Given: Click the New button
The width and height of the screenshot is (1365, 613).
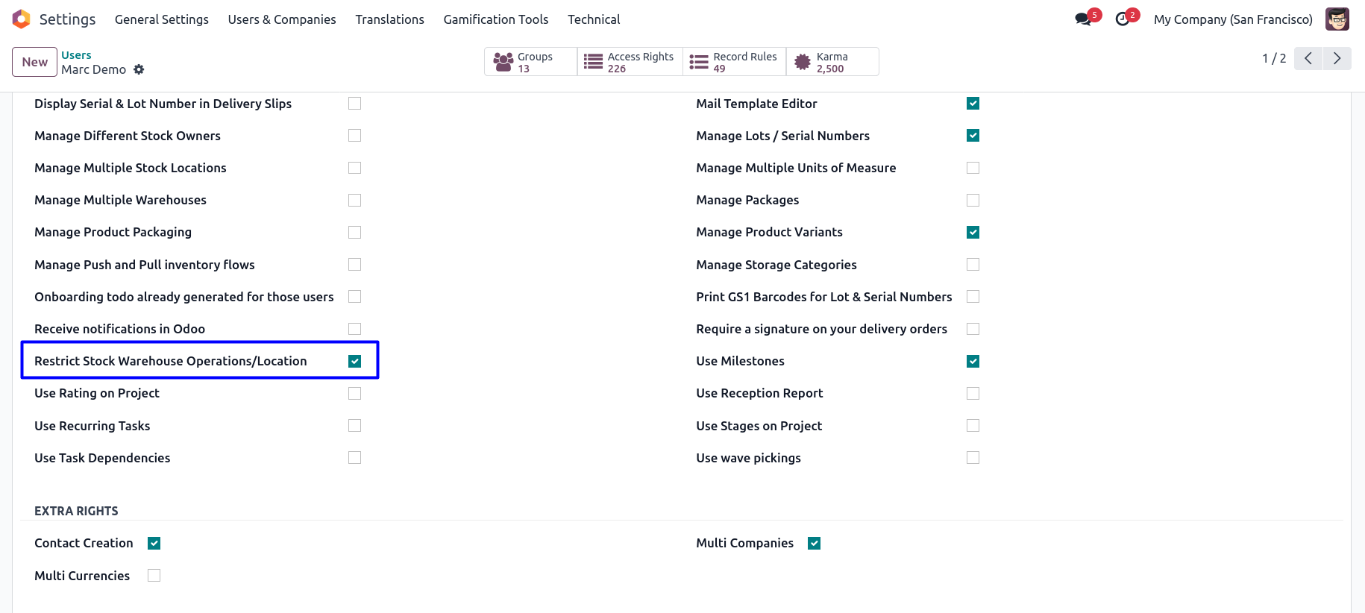Looking at the screenshot, I should point(35,62).
